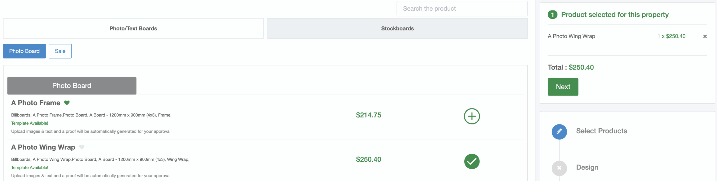717x181 pixels.
Task: Favorite A Photo Wing Wrap with heart icon
Action: click(82, 147)
